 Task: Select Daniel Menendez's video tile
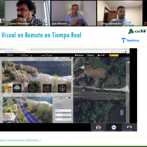tap(28, 13)
